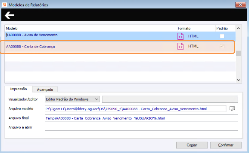The width and height of the screenshot is (249, 153).
Task: Click HTML text in Aviso de Vencimento row
Action: (193, 36)
